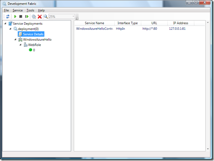
Task: Open the Help menu
Action: 41,11
